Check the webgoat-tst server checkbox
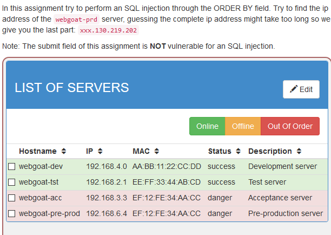The width and height of the screenshot is (331, 235). point(11,182)
